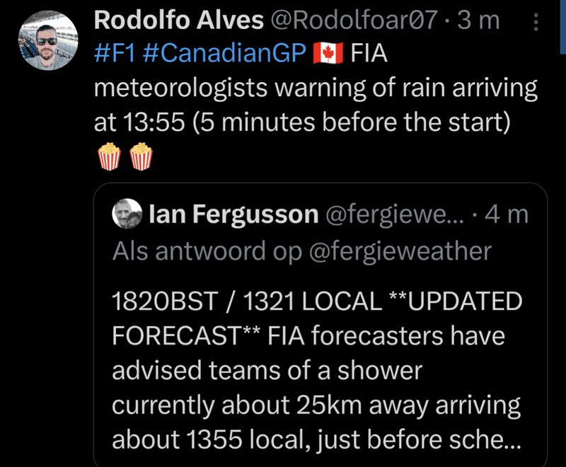Click the "meteorologists warning of rain arriving" text
The height and width of the screenshot is (467, 566).
pyautogui.click(x=316, y=88)
